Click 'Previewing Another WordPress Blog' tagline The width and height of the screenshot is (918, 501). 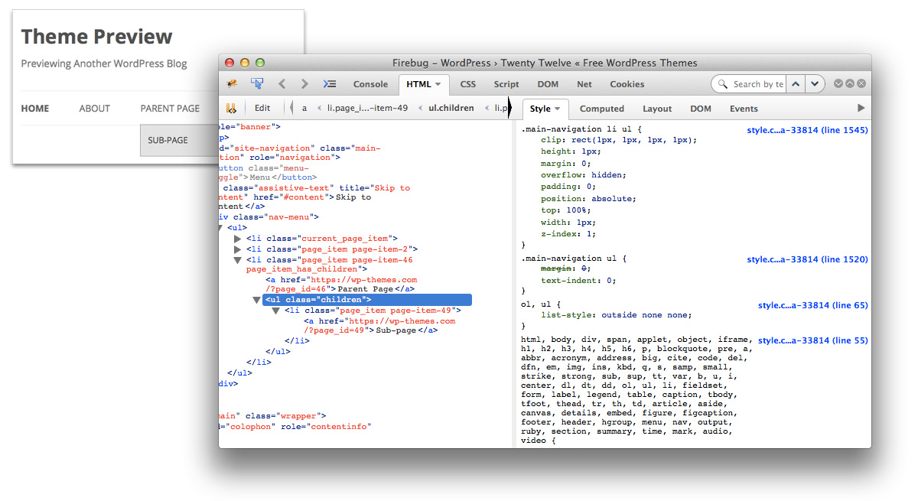point(104,64)
